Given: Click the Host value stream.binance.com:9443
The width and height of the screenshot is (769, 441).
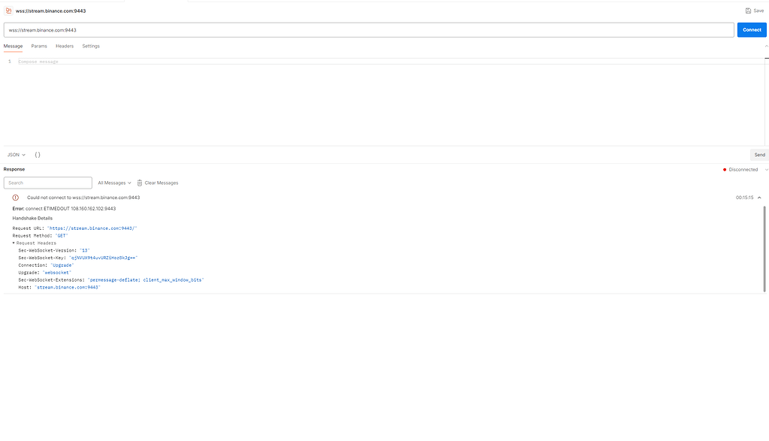Looking at the screenshot, I should tap(68, 288).
